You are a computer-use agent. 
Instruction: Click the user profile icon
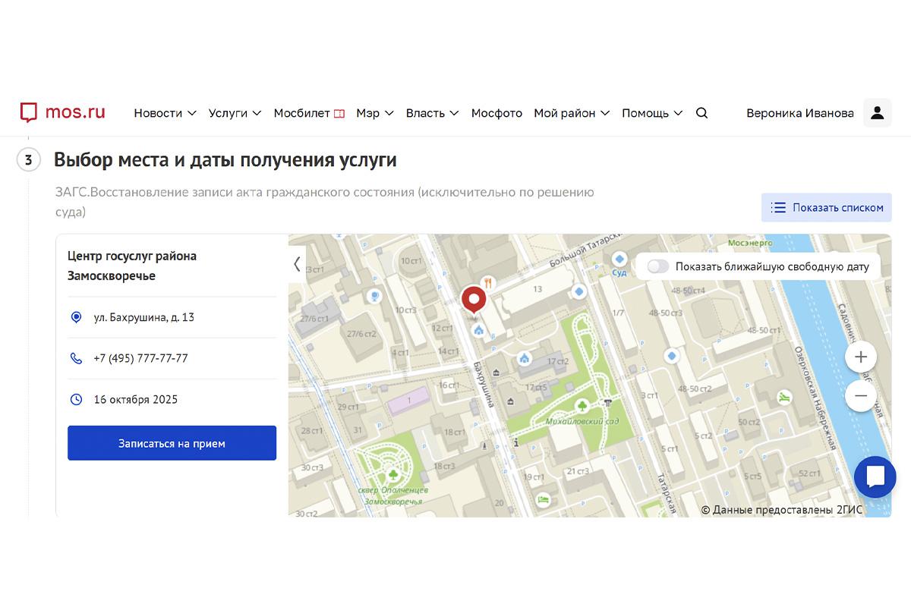[x=877, y=112]
